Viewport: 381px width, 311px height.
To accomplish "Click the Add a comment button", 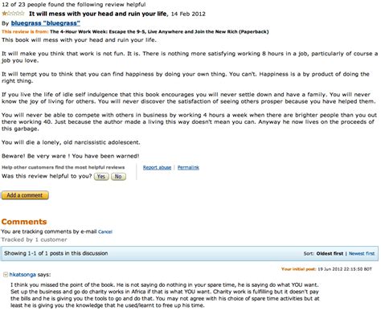I will point(25,195).
